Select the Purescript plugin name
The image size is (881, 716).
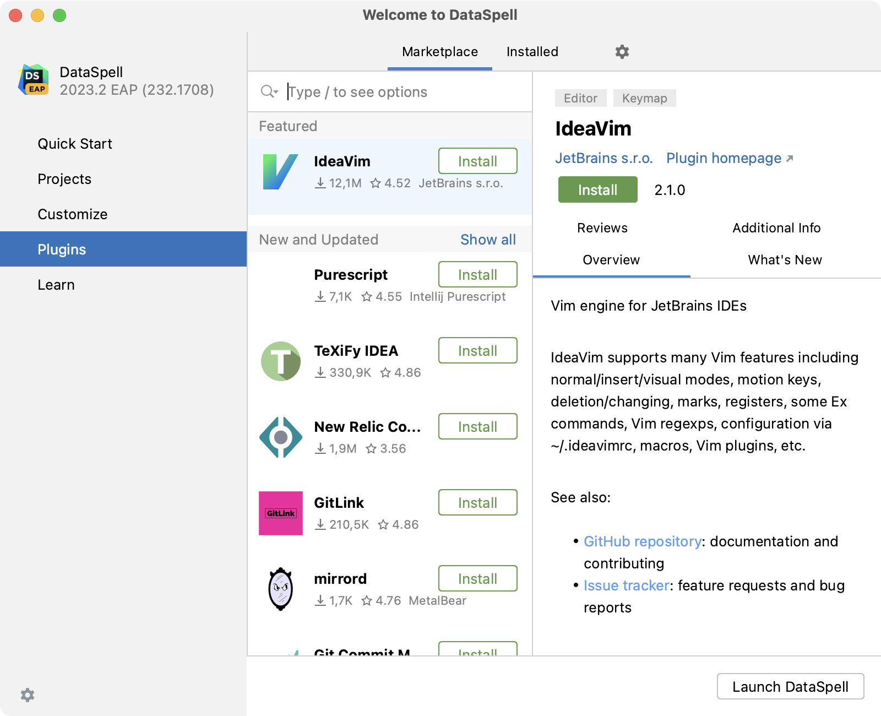(351, 275)
